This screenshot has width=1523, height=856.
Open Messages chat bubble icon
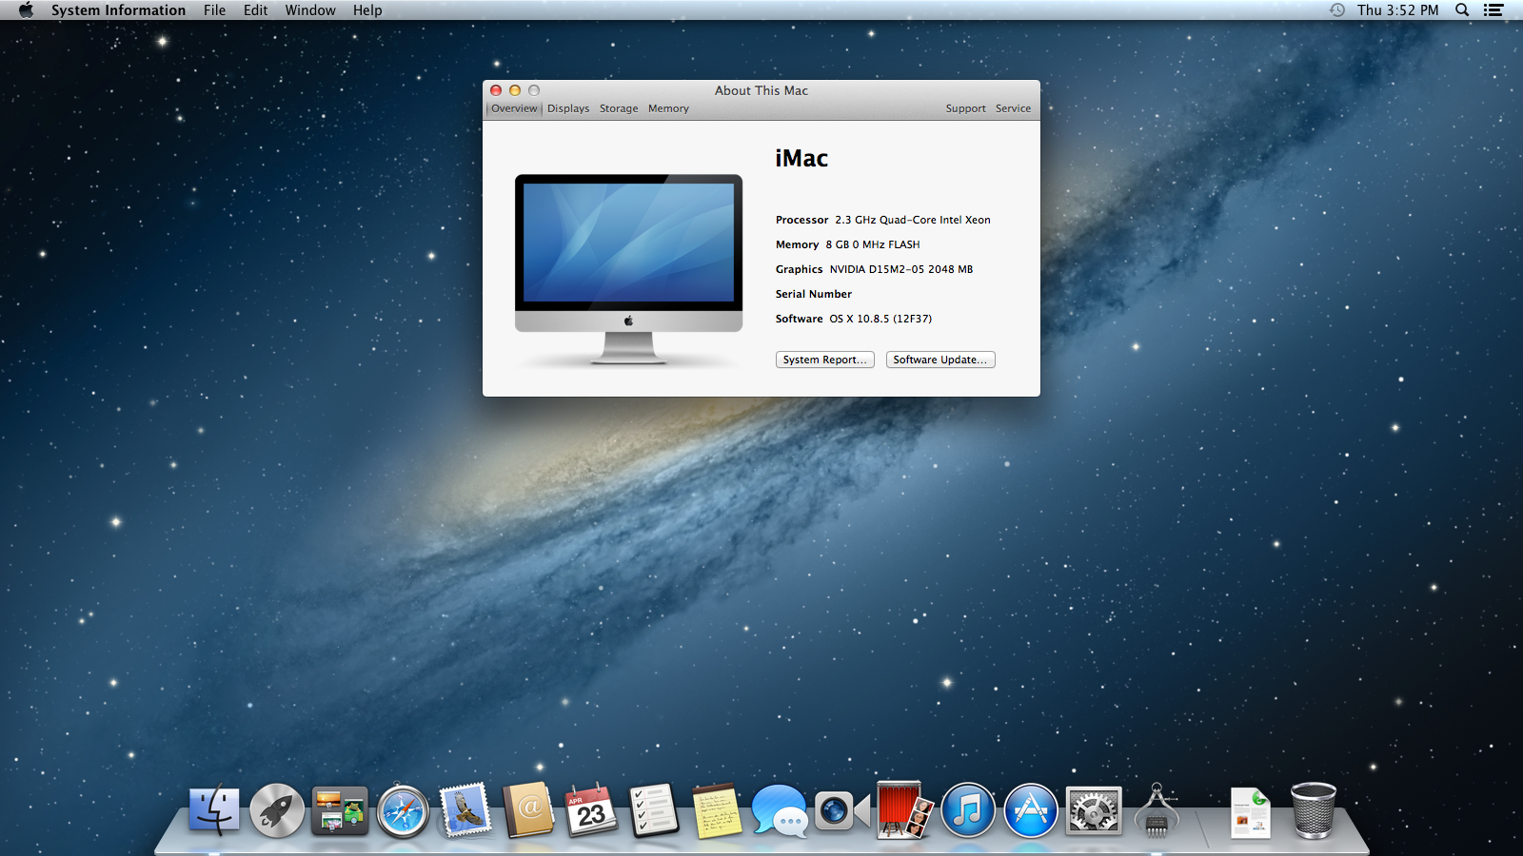[x=779, y=811]
